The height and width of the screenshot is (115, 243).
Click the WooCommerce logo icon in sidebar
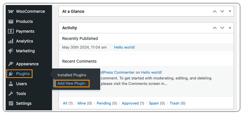coord(11,11)
